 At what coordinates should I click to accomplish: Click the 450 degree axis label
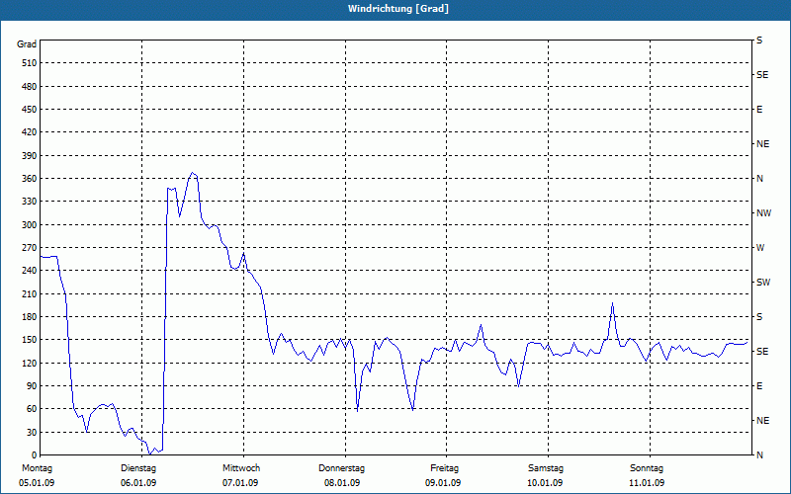coord(30,110)
